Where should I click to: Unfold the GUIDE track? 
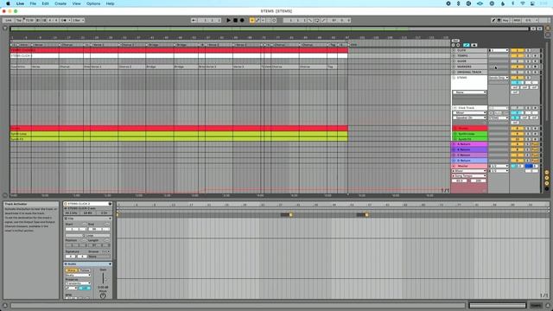(454, 61)
